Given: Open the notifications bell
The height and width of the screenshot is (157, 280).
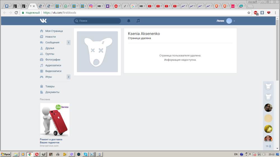Looking at the screenshot, I should (x=129, y=21).
